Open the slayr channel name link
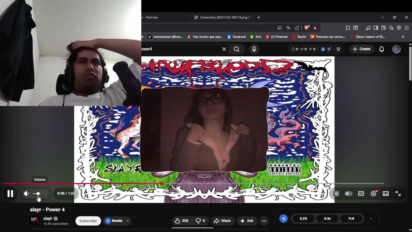 pos(48,218)
